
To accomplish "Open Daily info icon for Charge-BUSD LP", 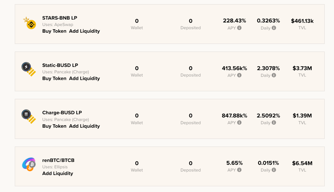I will (x=274, y=122).
